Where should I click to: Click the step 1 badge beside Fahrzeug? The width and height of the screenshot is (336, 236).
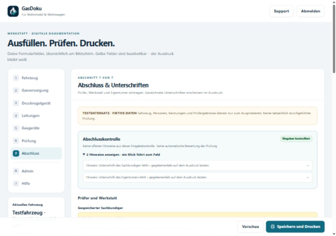point(16,78)
